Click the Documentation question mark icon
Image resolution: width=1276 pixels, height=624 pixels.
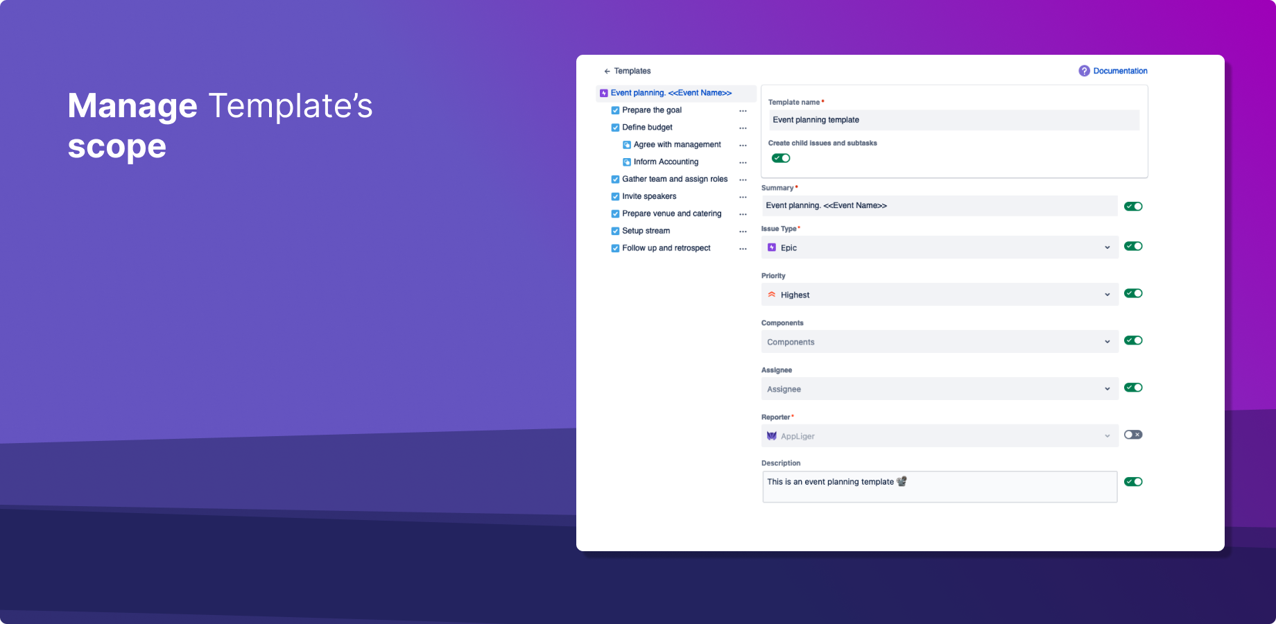tap(1084, 71)
